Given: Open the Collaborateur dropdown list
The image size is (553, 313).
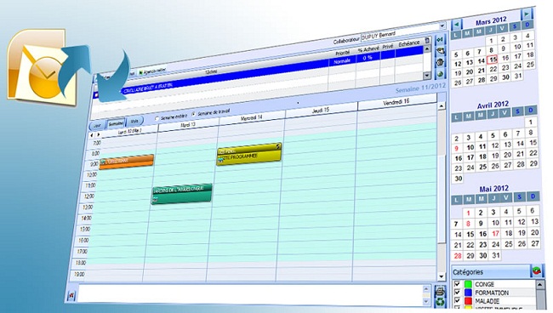Looking at the screenshot, I should 442,26.
